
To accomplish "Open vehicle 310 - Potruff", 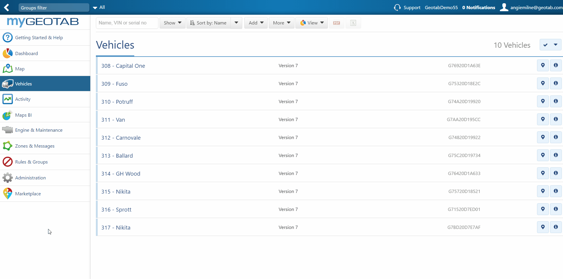I will (x=117, y=102).
